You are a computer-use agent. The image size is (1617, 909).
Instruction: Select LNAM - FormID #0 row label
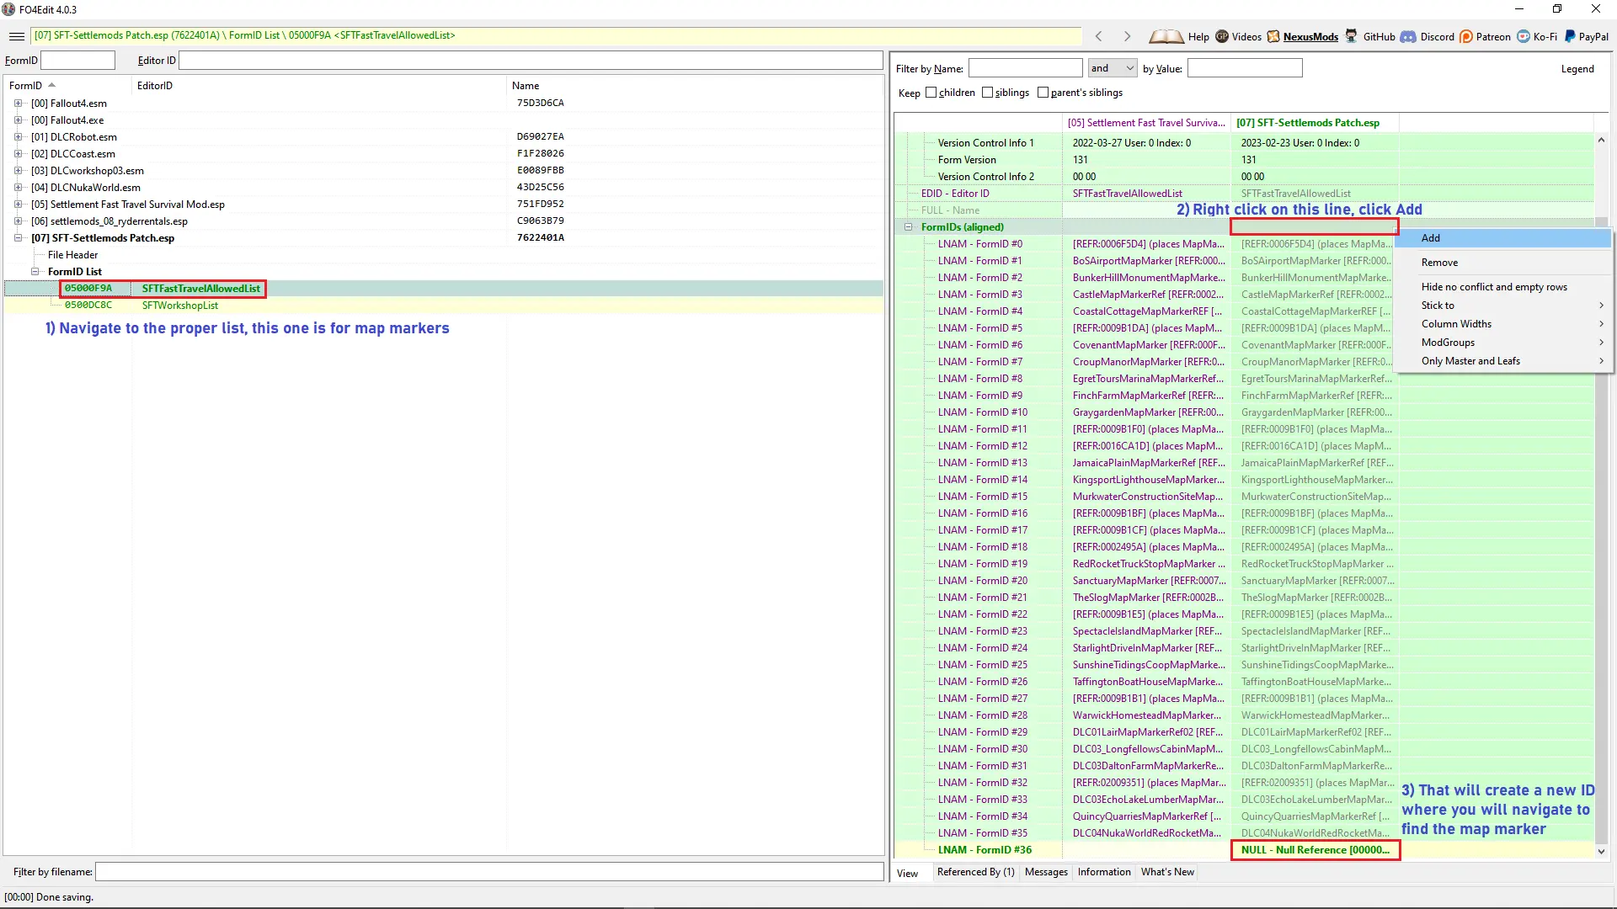pos(979,244)
